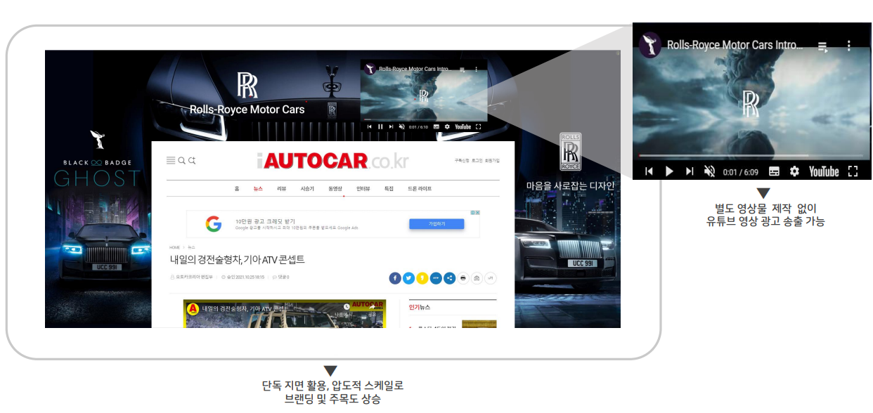Change font size with the 가 icon
This screenshot has height=413, width=873.
(491, 278)
